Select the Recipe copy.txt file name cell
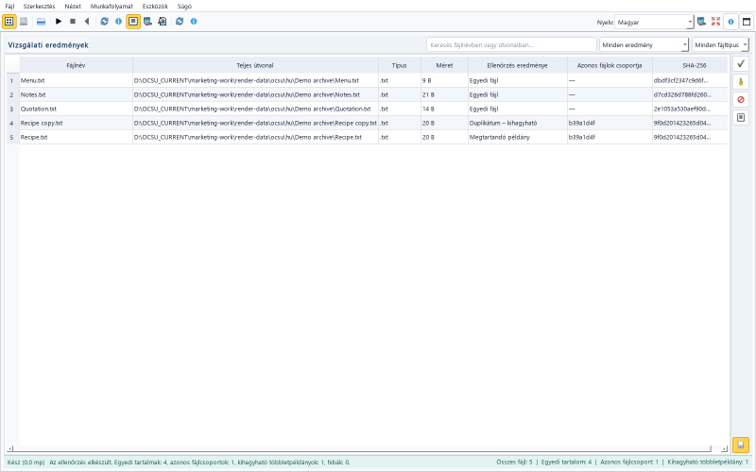Viewport: 756px width, 472px height. [76, 123]
